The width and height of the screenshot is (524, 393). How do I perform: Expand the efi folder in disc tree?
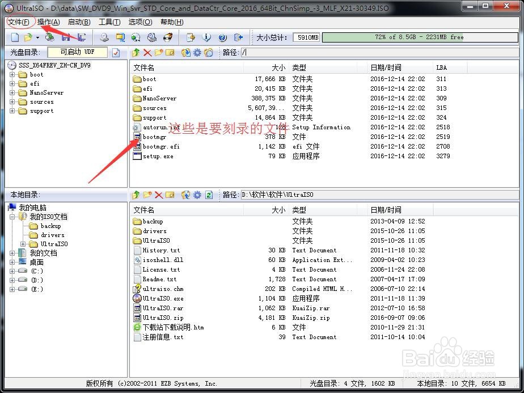click(12, 83)
